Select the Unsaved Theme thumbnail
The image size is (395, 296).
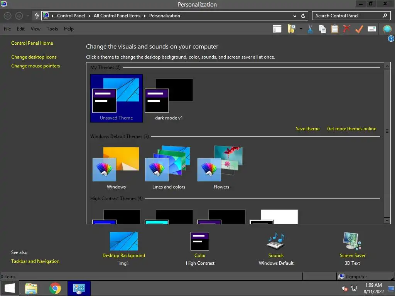(116, 98)
